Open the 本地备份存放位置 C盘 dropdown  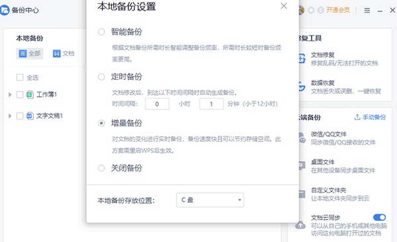[x=210, y=200]
